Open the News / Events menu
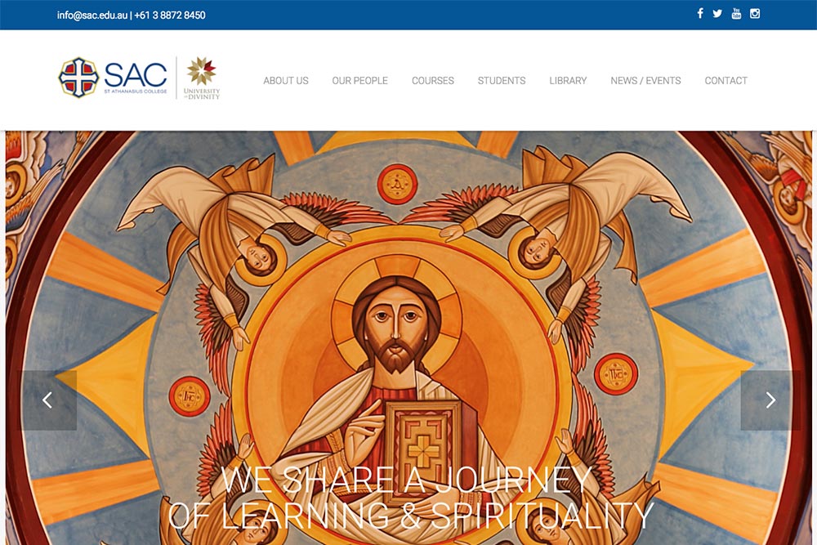This screenshot has width=817, height=545. [645, 81]
